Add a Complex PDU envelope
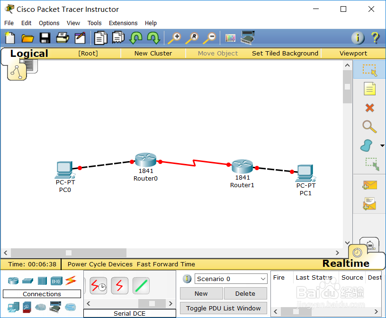The image size is (386, 318). [369, 204]
